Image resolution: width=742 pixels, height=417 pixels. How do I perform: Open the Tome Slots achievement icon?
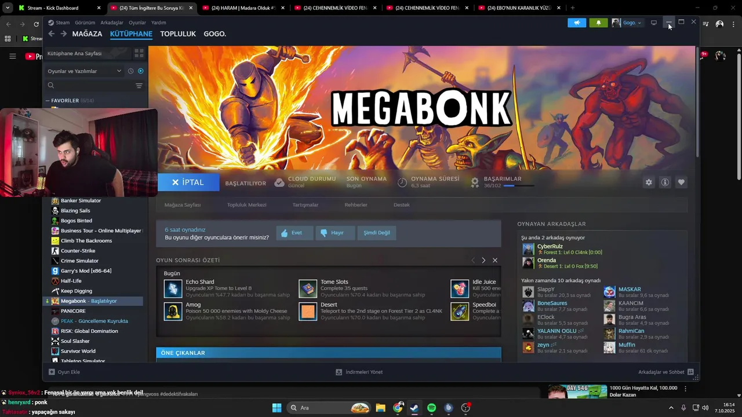pos(308,288)
